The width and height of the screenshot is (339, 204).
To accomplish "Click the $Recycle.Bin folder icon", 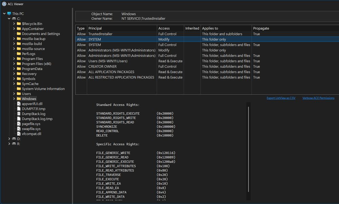I will [x=19, y=24].
